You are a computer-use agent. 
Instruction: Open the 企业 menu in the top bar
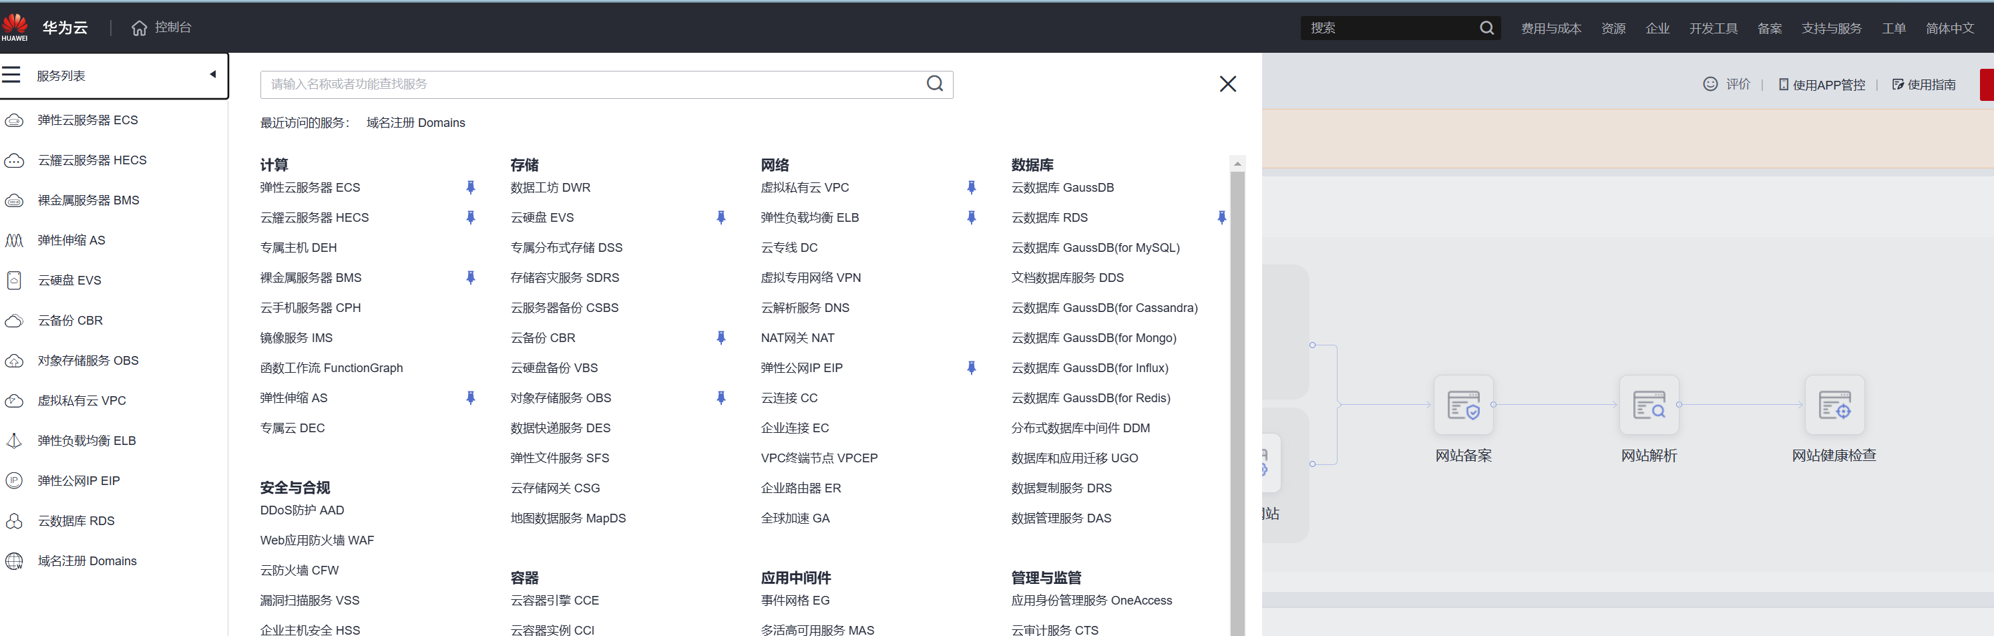point(1657,29)
